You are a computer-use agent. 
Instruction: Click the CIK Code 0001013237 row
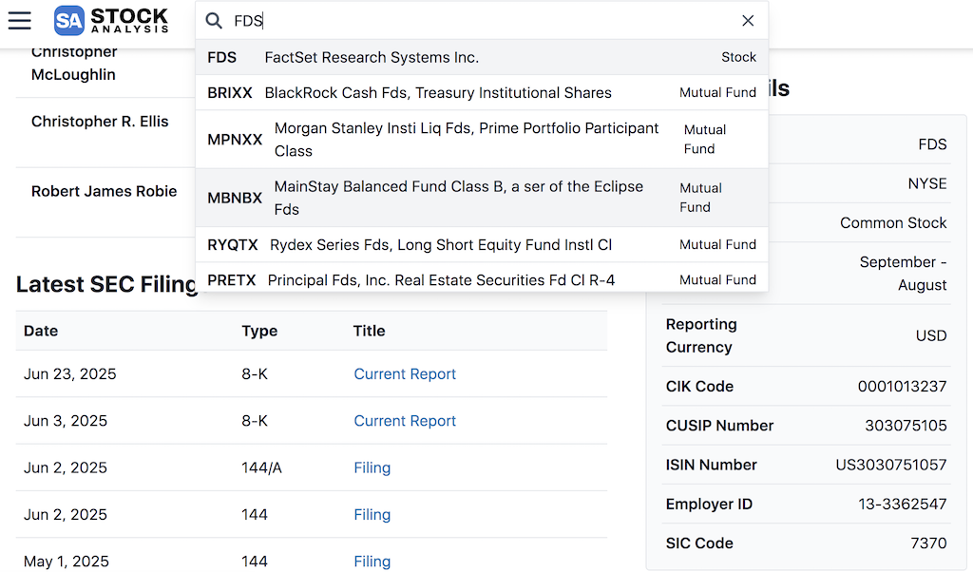click(806, 387)
